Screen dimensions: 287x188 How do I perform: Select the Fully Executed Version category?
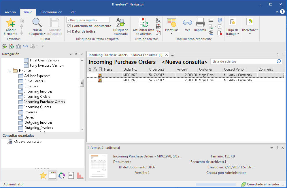tap(47, 65)
